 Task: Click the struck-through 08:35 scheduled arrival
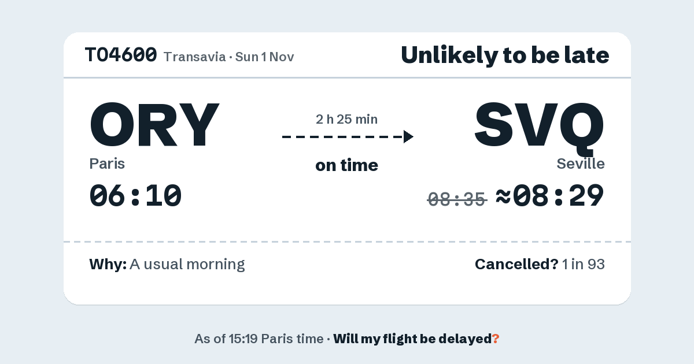tap(457, 199)
